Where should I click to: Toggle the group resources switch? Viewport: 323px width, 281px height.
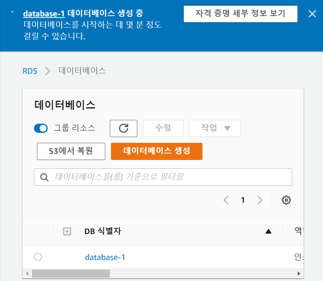click(x=41, y=128)
